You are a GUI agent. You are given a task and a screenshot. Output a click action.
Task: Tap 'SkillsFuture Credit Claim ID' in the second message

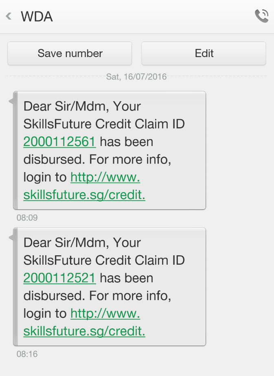pos(104,260)
